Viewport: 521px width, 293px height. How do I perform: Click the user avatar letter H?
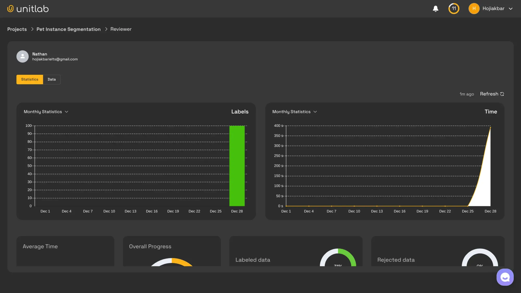pos(474,9)
